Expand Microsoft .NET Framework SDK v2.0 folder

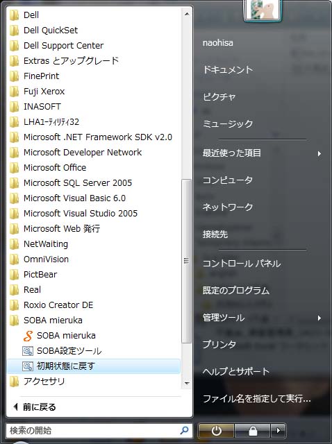[98, 137]
